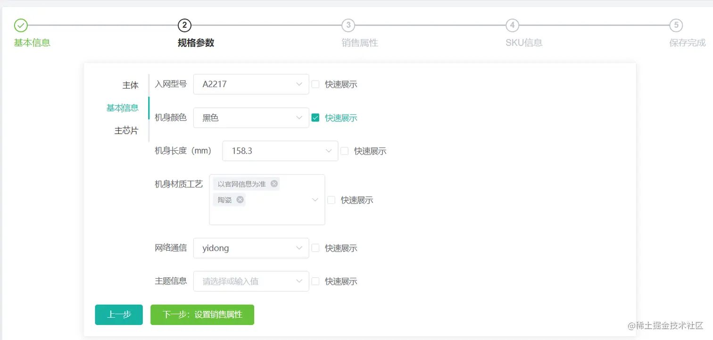Expand the 机身长度 dropdown showing 158.3
The height and width of the screenshot is (340, 713).
tap(280, 151)
